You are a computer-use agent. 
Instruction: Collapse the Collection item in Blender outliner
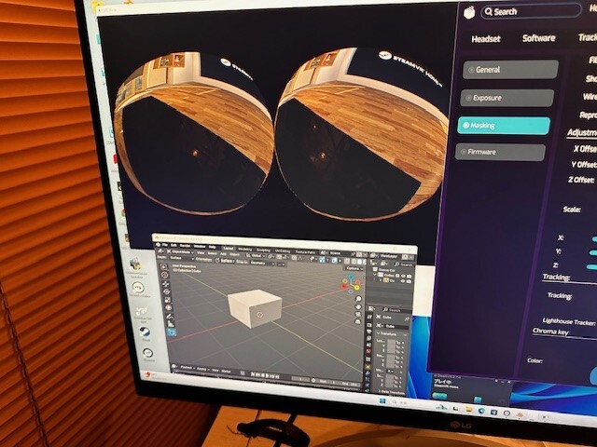tap(375, 275)
